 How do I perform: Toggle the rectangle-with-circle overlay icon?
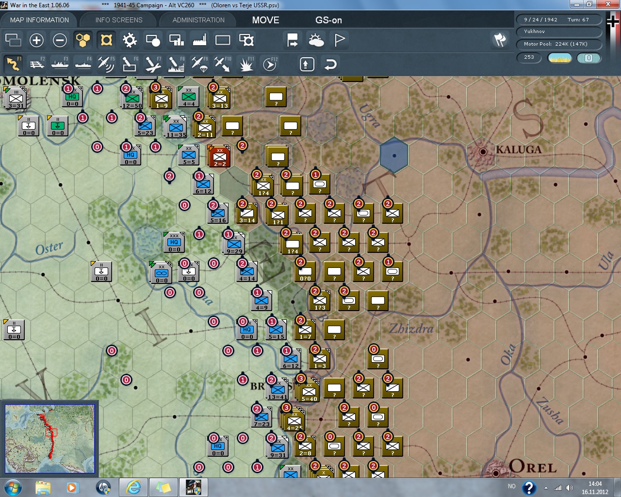coord(153,40)
